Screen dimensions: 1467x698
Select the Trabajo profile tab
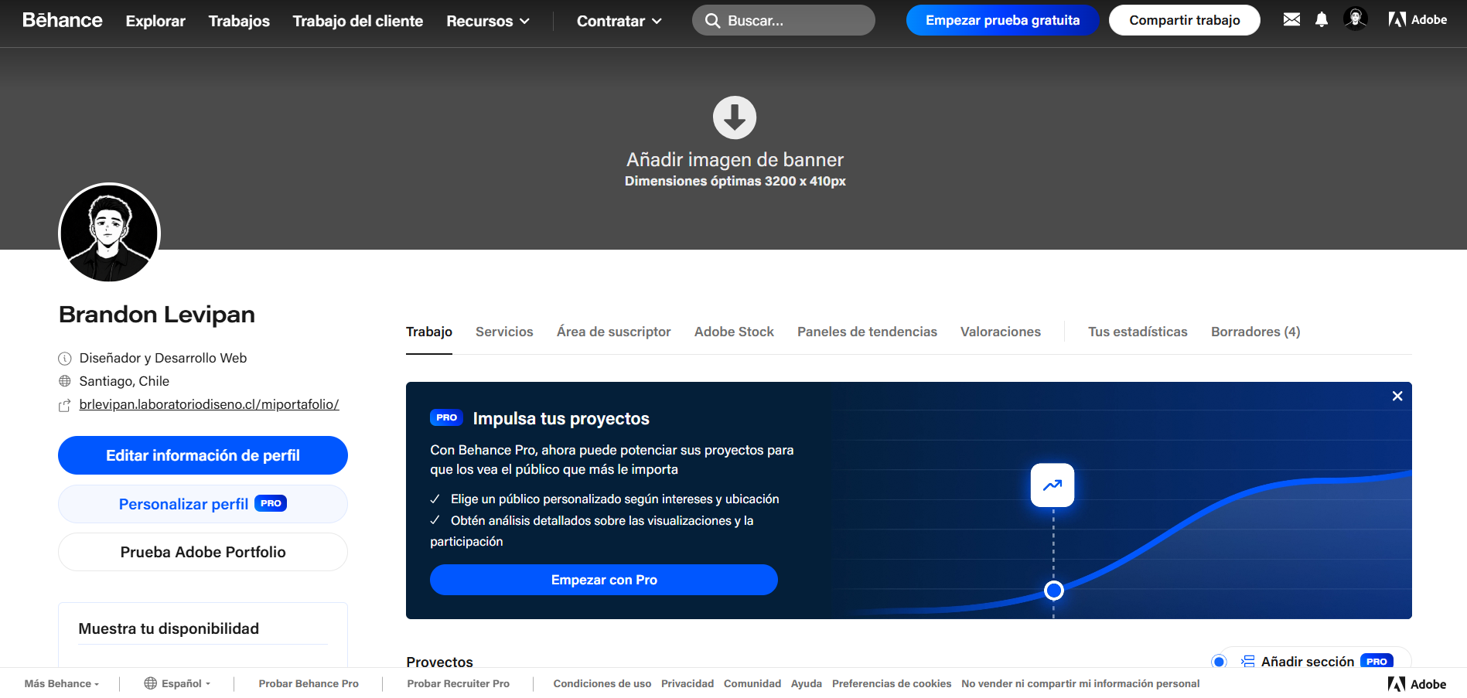429,332
